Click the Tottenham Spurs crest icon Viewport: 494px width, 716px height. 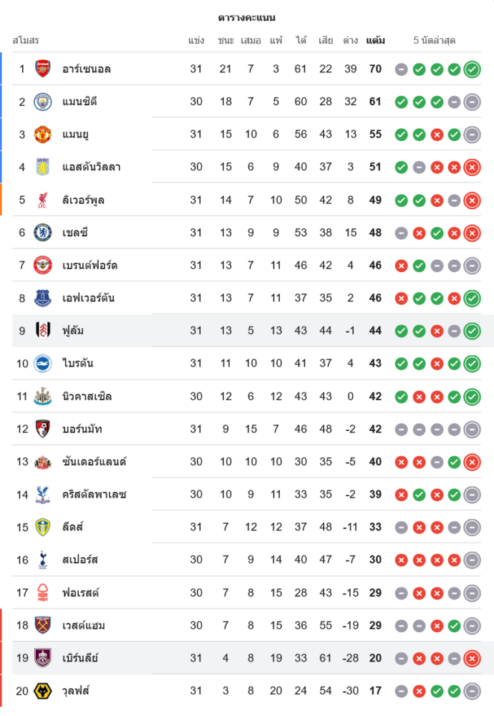43,560
